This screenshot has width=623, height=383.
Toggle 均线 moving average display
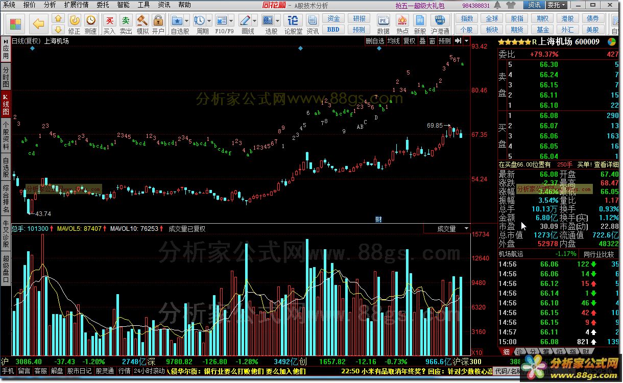coord(394,41)
